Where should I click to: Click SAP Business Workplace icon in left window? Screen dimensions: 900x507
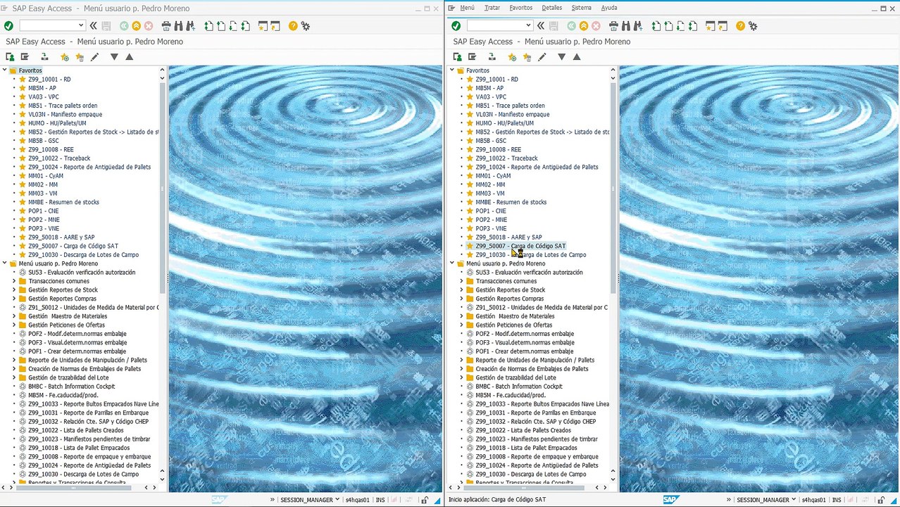click(44, 57)
